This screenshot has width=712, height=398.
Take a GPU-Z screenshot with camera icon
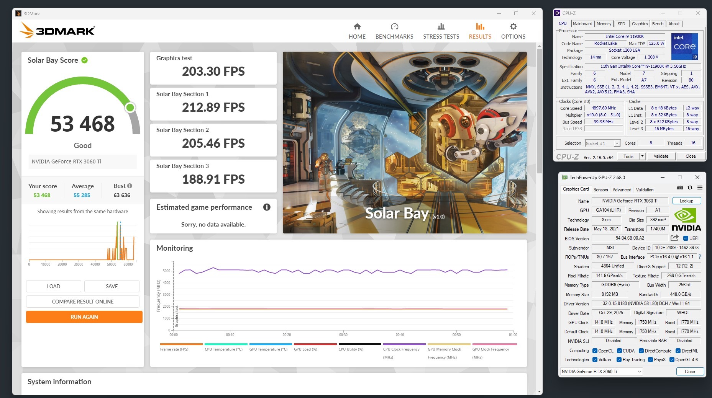point(680,188)
